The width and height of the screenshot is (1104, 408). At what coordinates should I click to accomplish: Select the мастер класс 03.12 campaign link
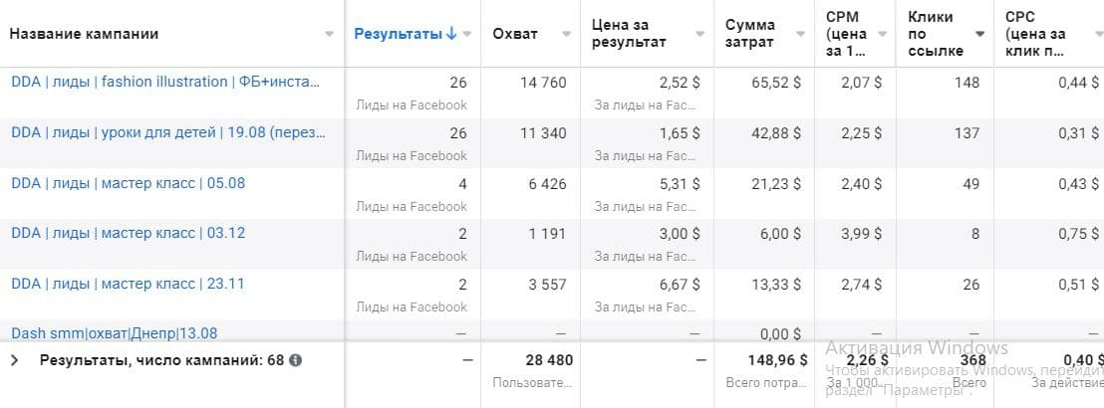tap(128, 233)
